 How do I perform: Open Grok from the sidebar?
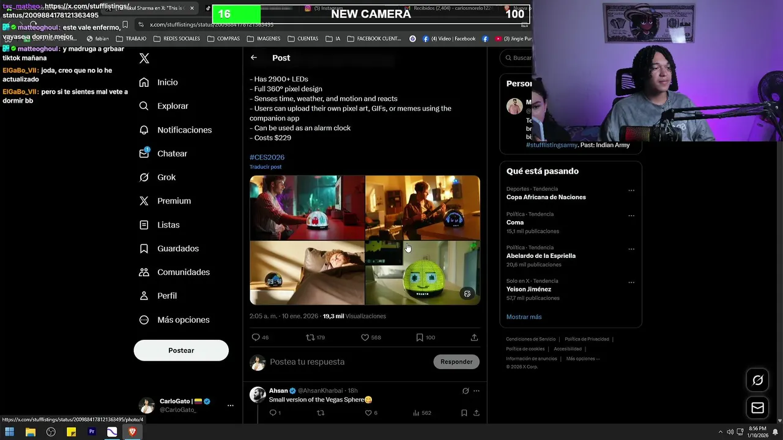(x=157, y=177)
